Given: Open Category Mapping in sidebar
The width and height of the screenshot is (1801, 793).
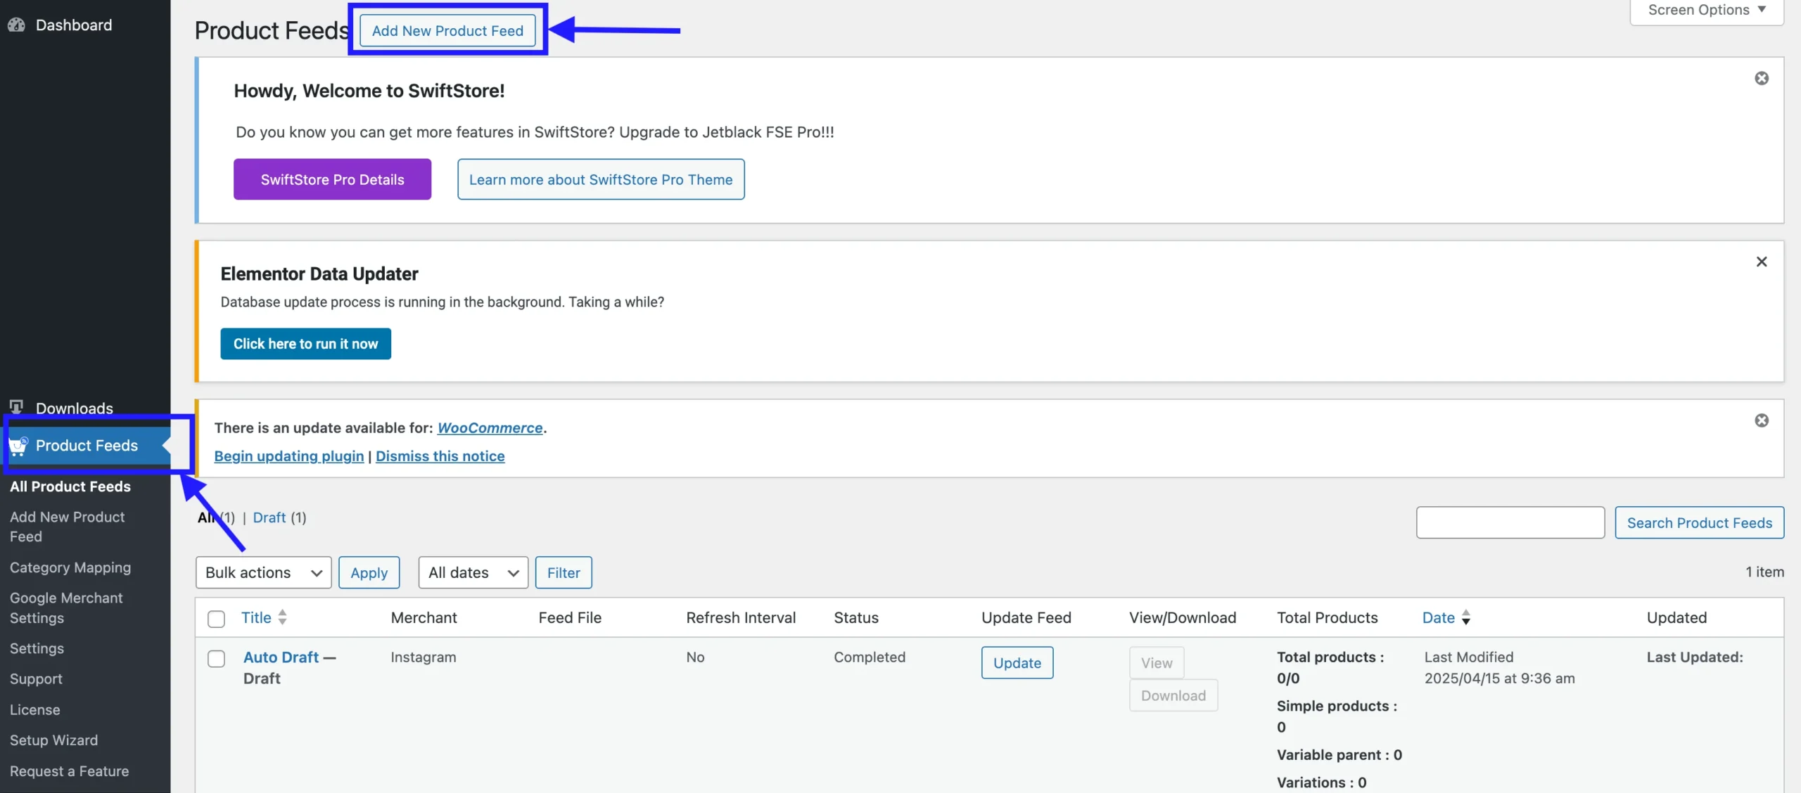Looking at the screenshot, I should coord(70,567).
